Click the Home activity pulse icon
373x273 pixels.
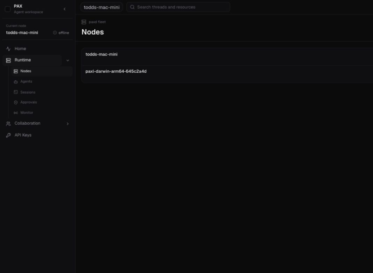coord(8,49)
